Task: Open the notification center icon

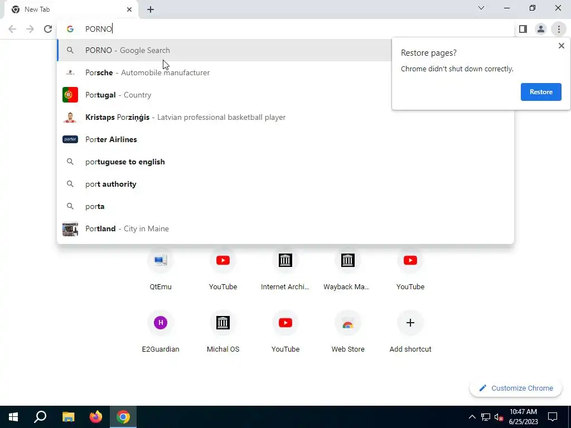Action: pyautogui.click(x=553, y=417)
